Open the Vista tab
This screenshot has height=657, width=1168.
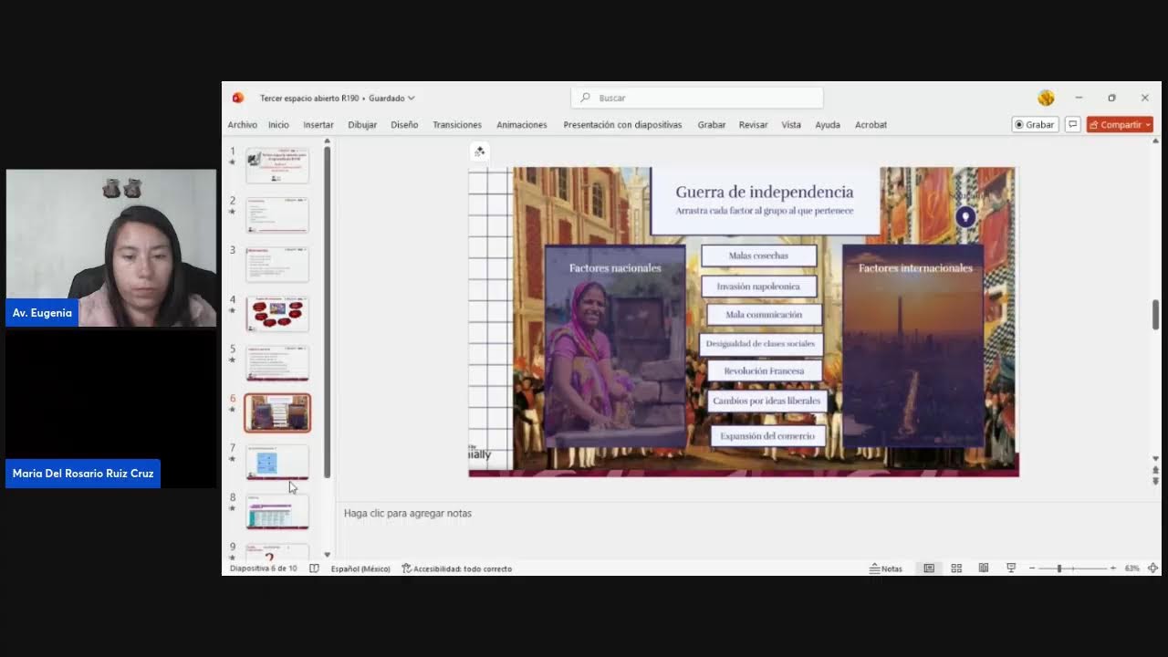tap(791, 124)
